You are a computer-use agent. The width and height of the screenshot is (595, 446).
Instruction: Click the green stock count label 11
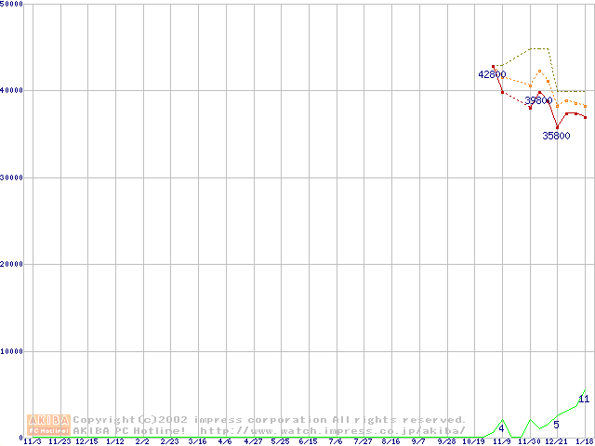coord(584,399)
